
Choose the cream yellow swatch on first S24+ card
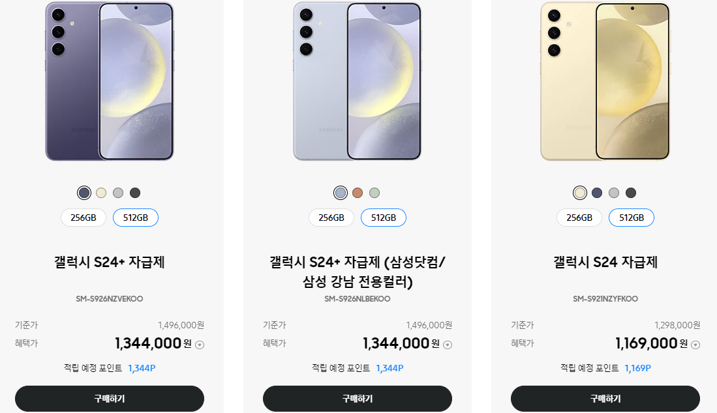(101, 193)
